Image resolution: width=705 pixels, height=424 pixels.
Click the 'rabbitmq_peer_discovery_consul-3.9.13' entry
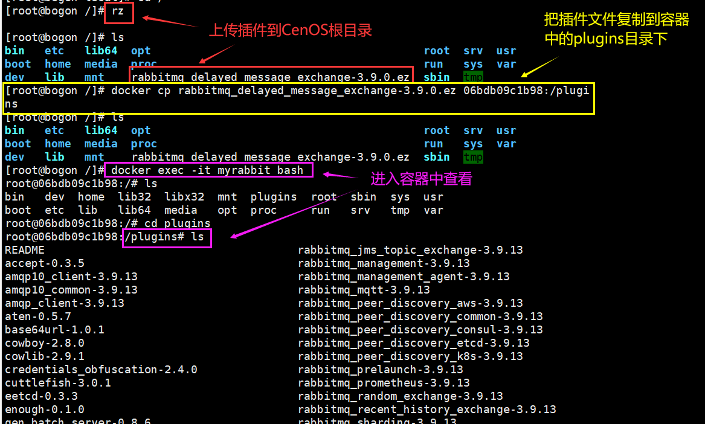[420, 330]
